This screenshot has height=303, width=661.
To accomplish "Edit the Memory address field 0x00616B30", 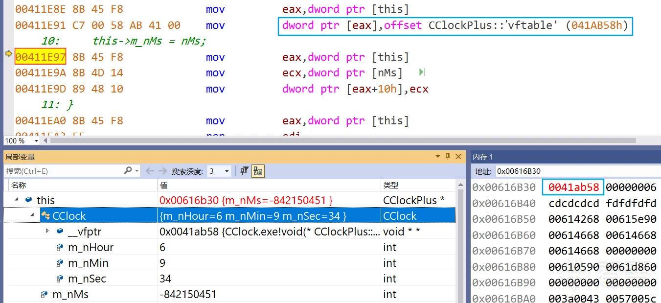I will [577, 171].
